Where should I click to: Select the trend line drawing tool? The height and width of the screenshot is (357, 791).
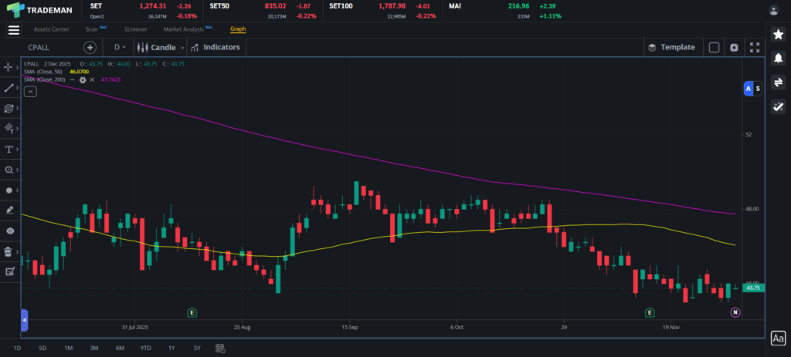point(8,88)
